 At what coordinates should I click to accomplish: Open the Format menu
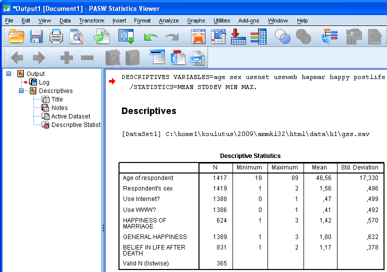[x=142, y=20]
